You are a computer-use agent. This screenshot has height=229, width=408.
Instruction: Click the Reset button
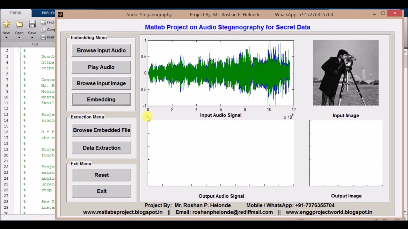(101, 175)
